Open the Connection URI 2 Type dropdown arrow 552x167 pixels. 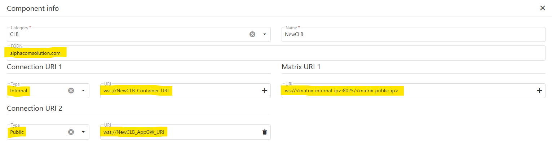click(x=83, y=132)
